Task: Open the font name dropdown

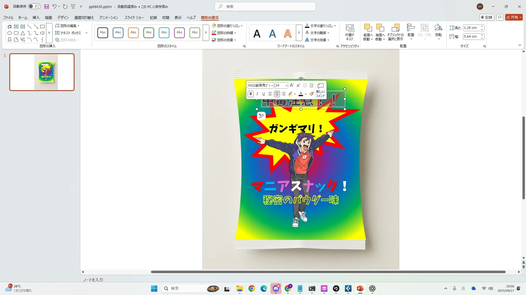Action: (272, 85)
